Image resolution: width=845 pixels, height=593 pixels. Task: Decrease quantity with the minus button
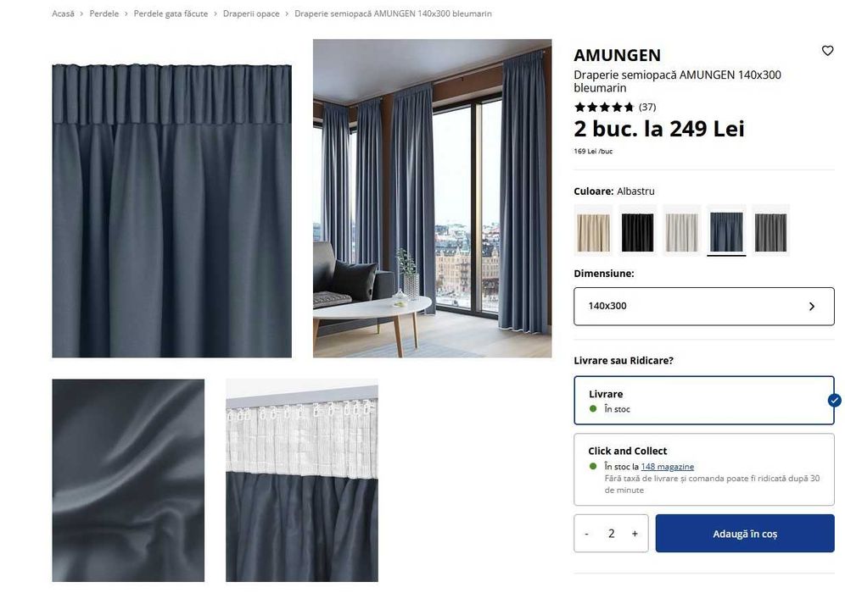pos(587,533)
